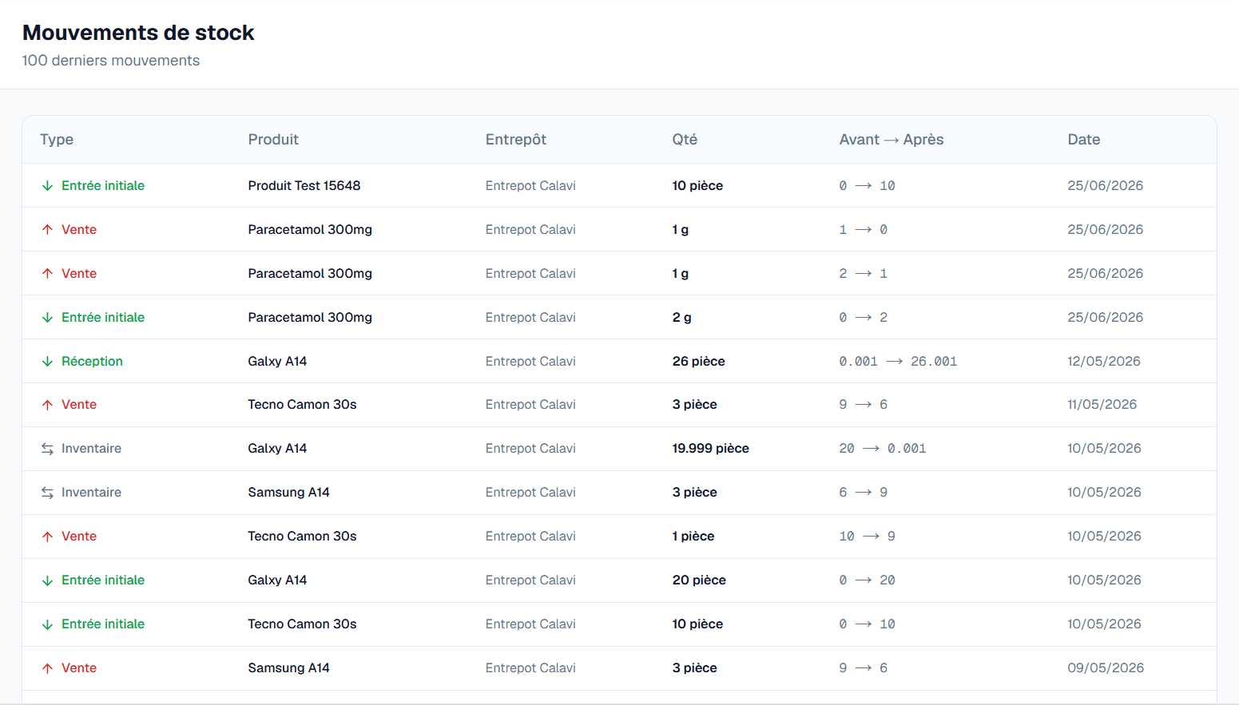Click the 12/05/2026 date
Image resolution: width=1239 pixels, height=705 pixels.
click(x=1104, y=361)
